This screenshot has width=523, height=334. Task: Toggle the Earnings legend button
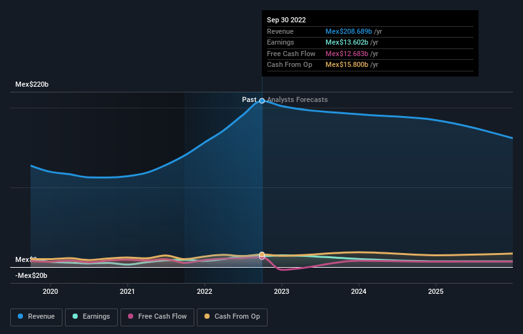pyautogui.click(x=91, y=317)
